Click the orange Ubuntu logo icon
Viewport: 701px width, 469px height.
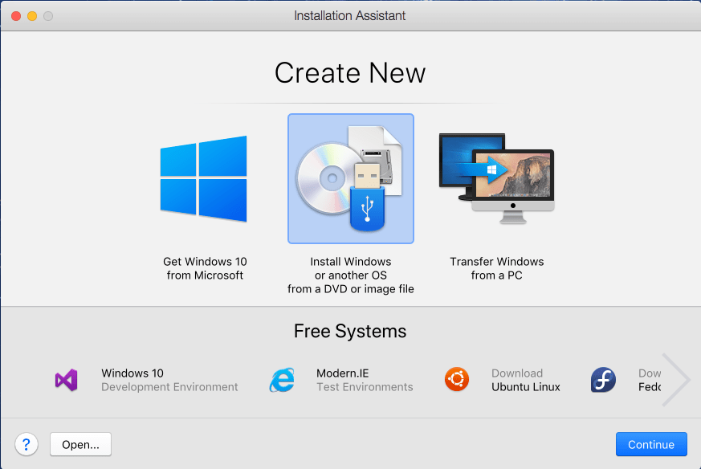pyautogui.click(x=457, y=379)
